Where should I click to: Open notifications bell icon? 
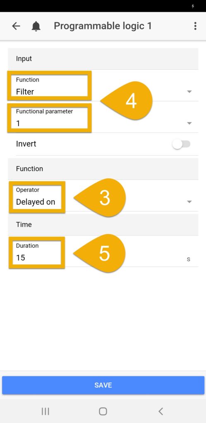coord(36,26)
